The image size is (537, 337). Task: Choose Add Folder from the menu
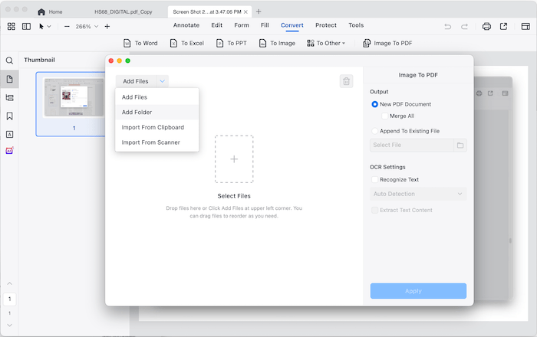(137, 113)
